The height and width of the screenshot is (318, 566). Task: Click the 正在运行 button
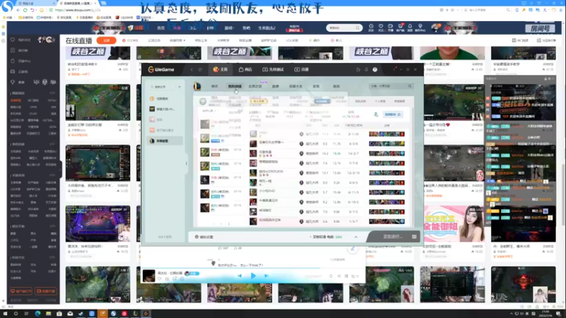coord(393,237)
